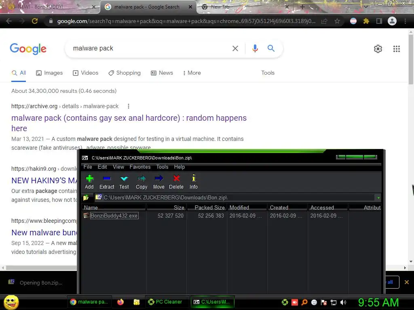This screenshot has width=414, height=310.
Task: Sort by the Accessed column header
Action: pos(328,207)
